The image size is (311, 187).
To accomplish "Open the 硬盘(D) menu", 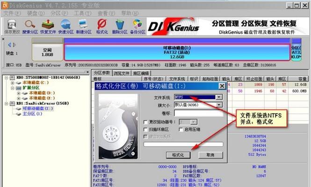I will 36,13.
